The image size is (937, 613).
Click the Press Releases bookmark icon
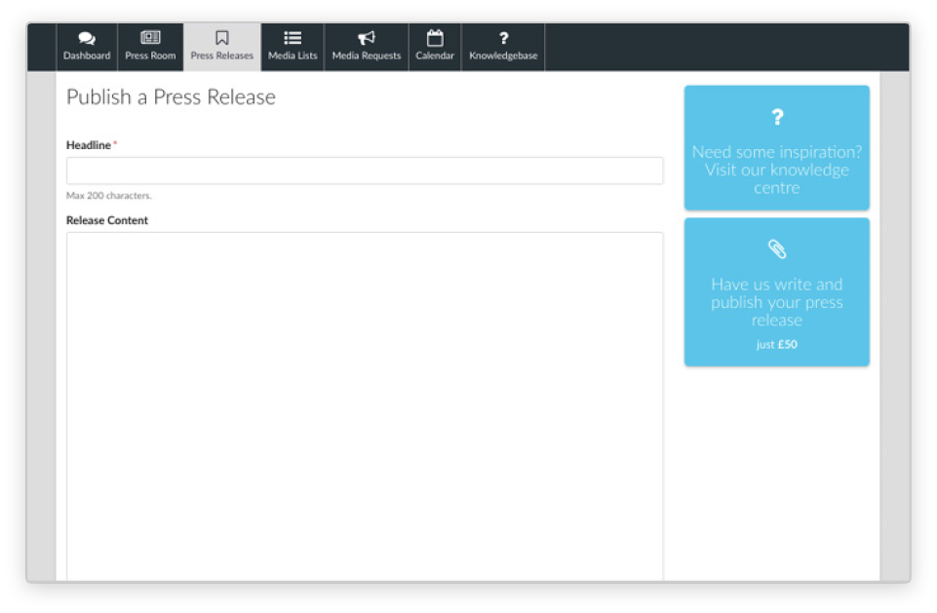(x=221, y=38)
